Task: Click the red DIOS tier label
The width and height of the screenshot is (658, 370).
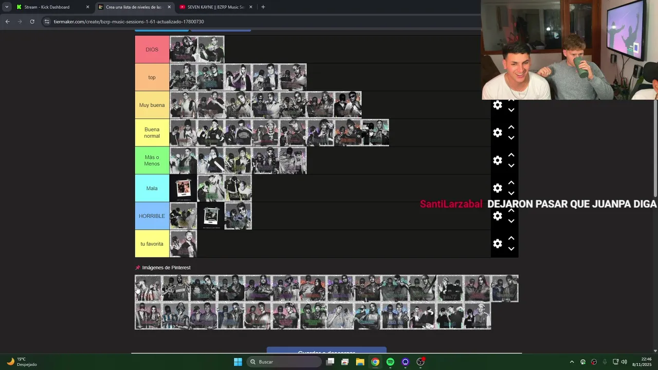Action: click(152, 49)
